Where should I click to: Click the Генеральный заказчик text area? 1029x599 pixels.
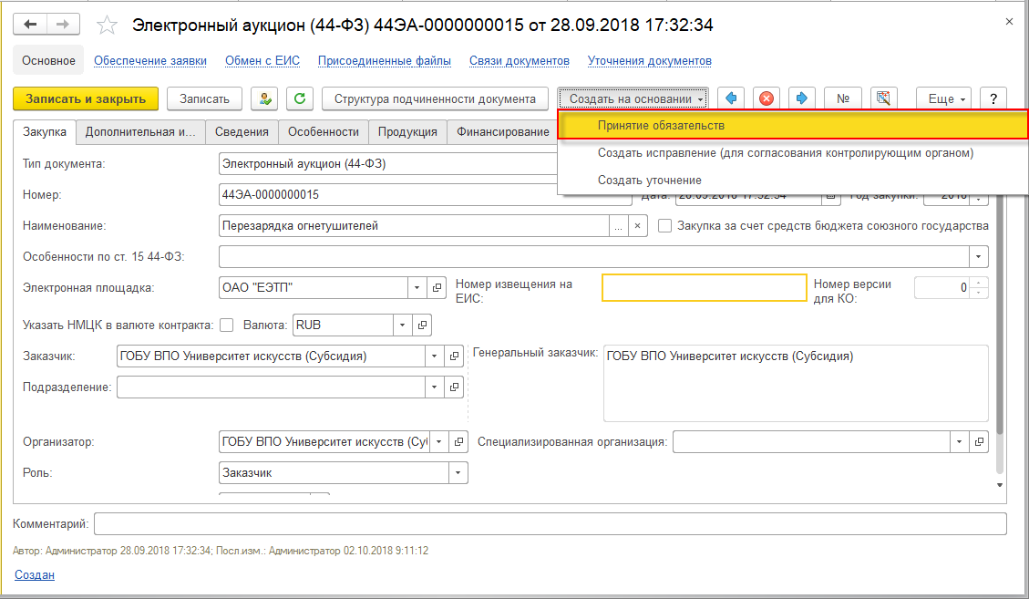(796, 384)
